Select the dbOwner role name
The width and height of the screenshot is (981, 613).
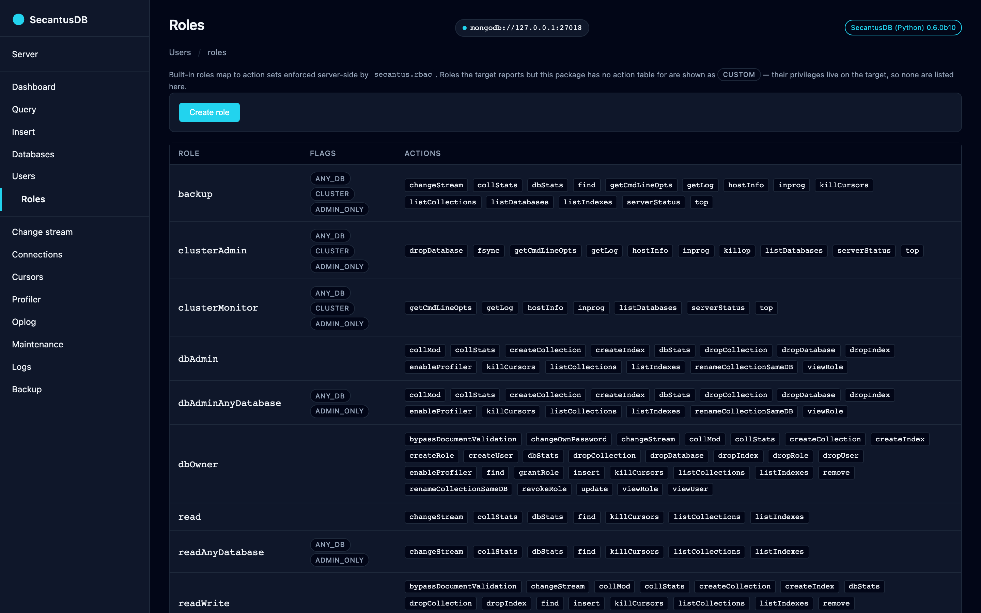pyautogui.click(x=198, y=464)
